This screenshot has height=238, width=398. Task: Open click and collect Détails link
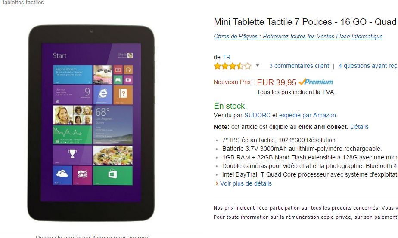point(359,127)
